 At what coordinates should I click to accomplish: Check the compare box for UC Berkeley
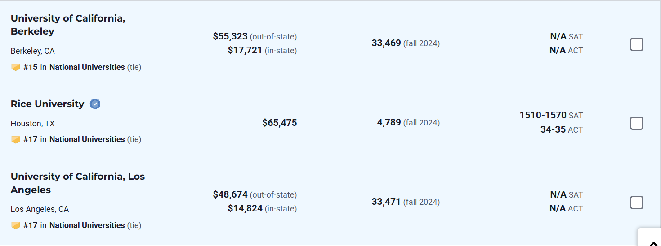636,44
